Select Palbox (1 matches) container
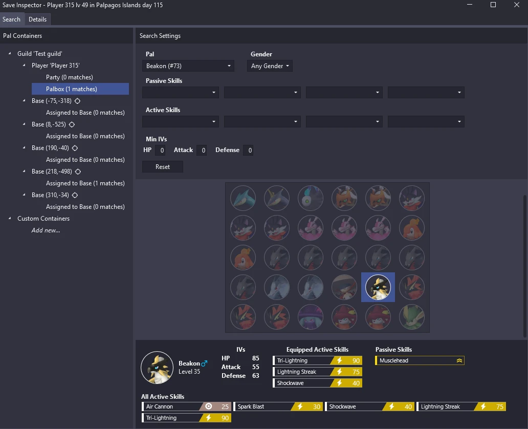Screen dimensions: 528x429 click(80, 89)
